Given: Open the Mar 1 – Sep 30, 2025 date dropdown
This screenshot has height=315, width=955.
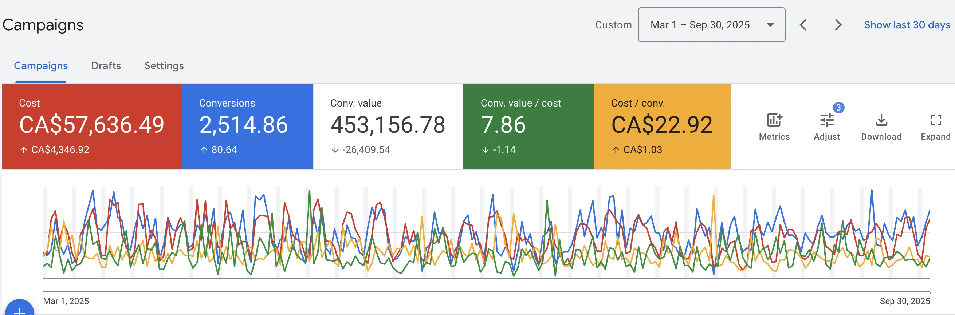Looking at the screenshot, I should click(x=711, y=25).
